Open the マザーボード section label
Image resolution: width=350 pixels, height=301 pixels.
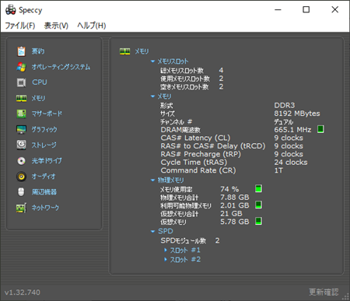[x=47, y=114]
